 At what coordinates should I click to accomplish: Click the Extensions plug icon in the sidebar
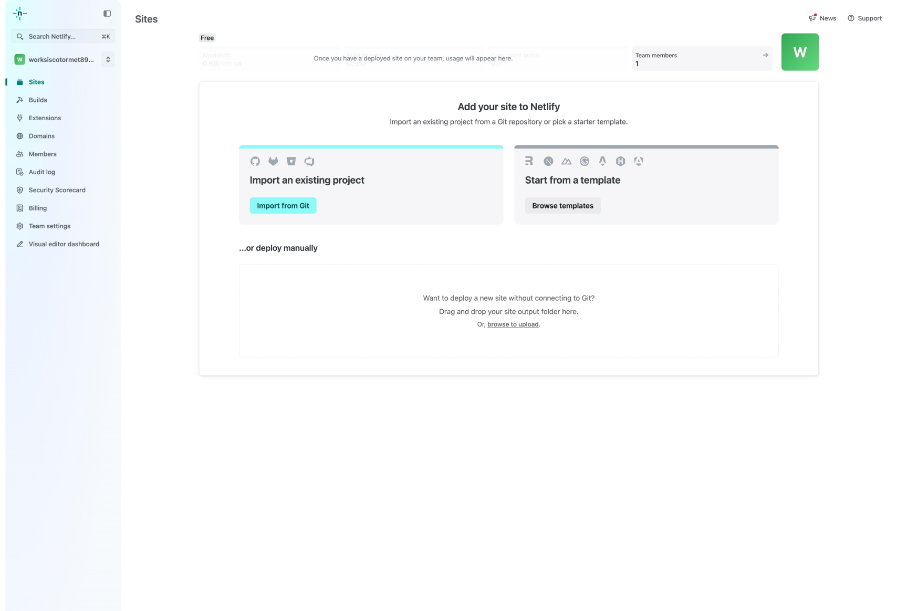coord(20,118)
